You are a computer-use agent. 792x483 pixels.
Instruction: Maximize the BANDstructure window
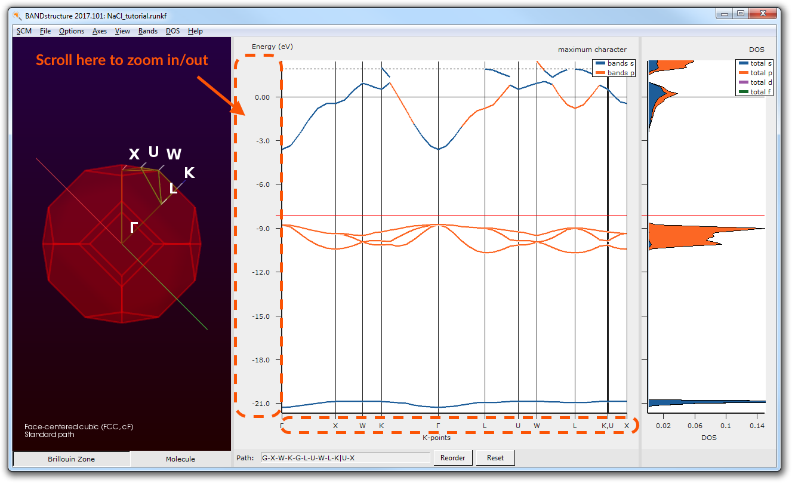click(741, 14)
